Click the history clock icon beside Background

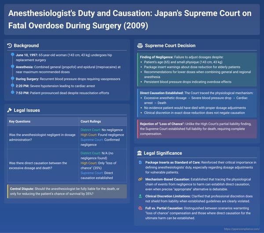(x=10, y=46)
